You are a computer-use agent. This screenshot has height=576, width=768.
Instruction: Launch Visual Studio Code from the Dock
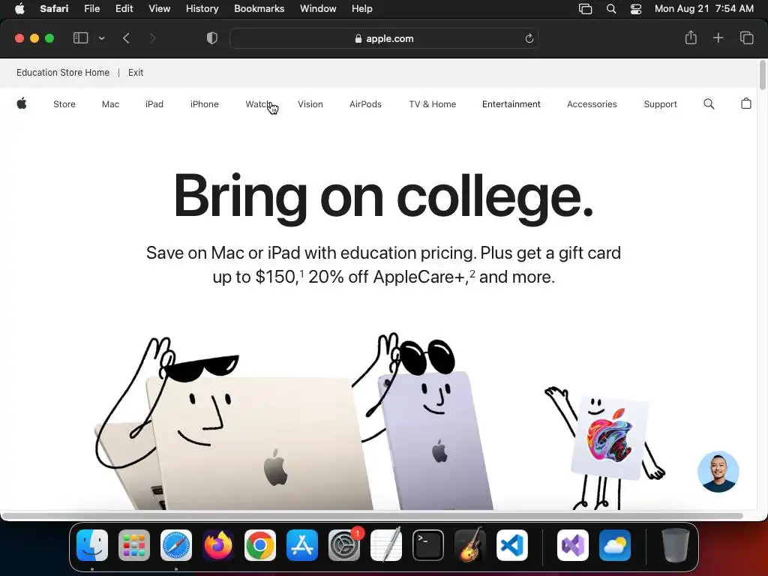coord(511,545)
